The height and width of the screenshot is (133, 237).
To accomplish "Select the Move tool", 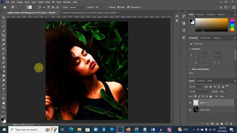I will coord(3,17).
